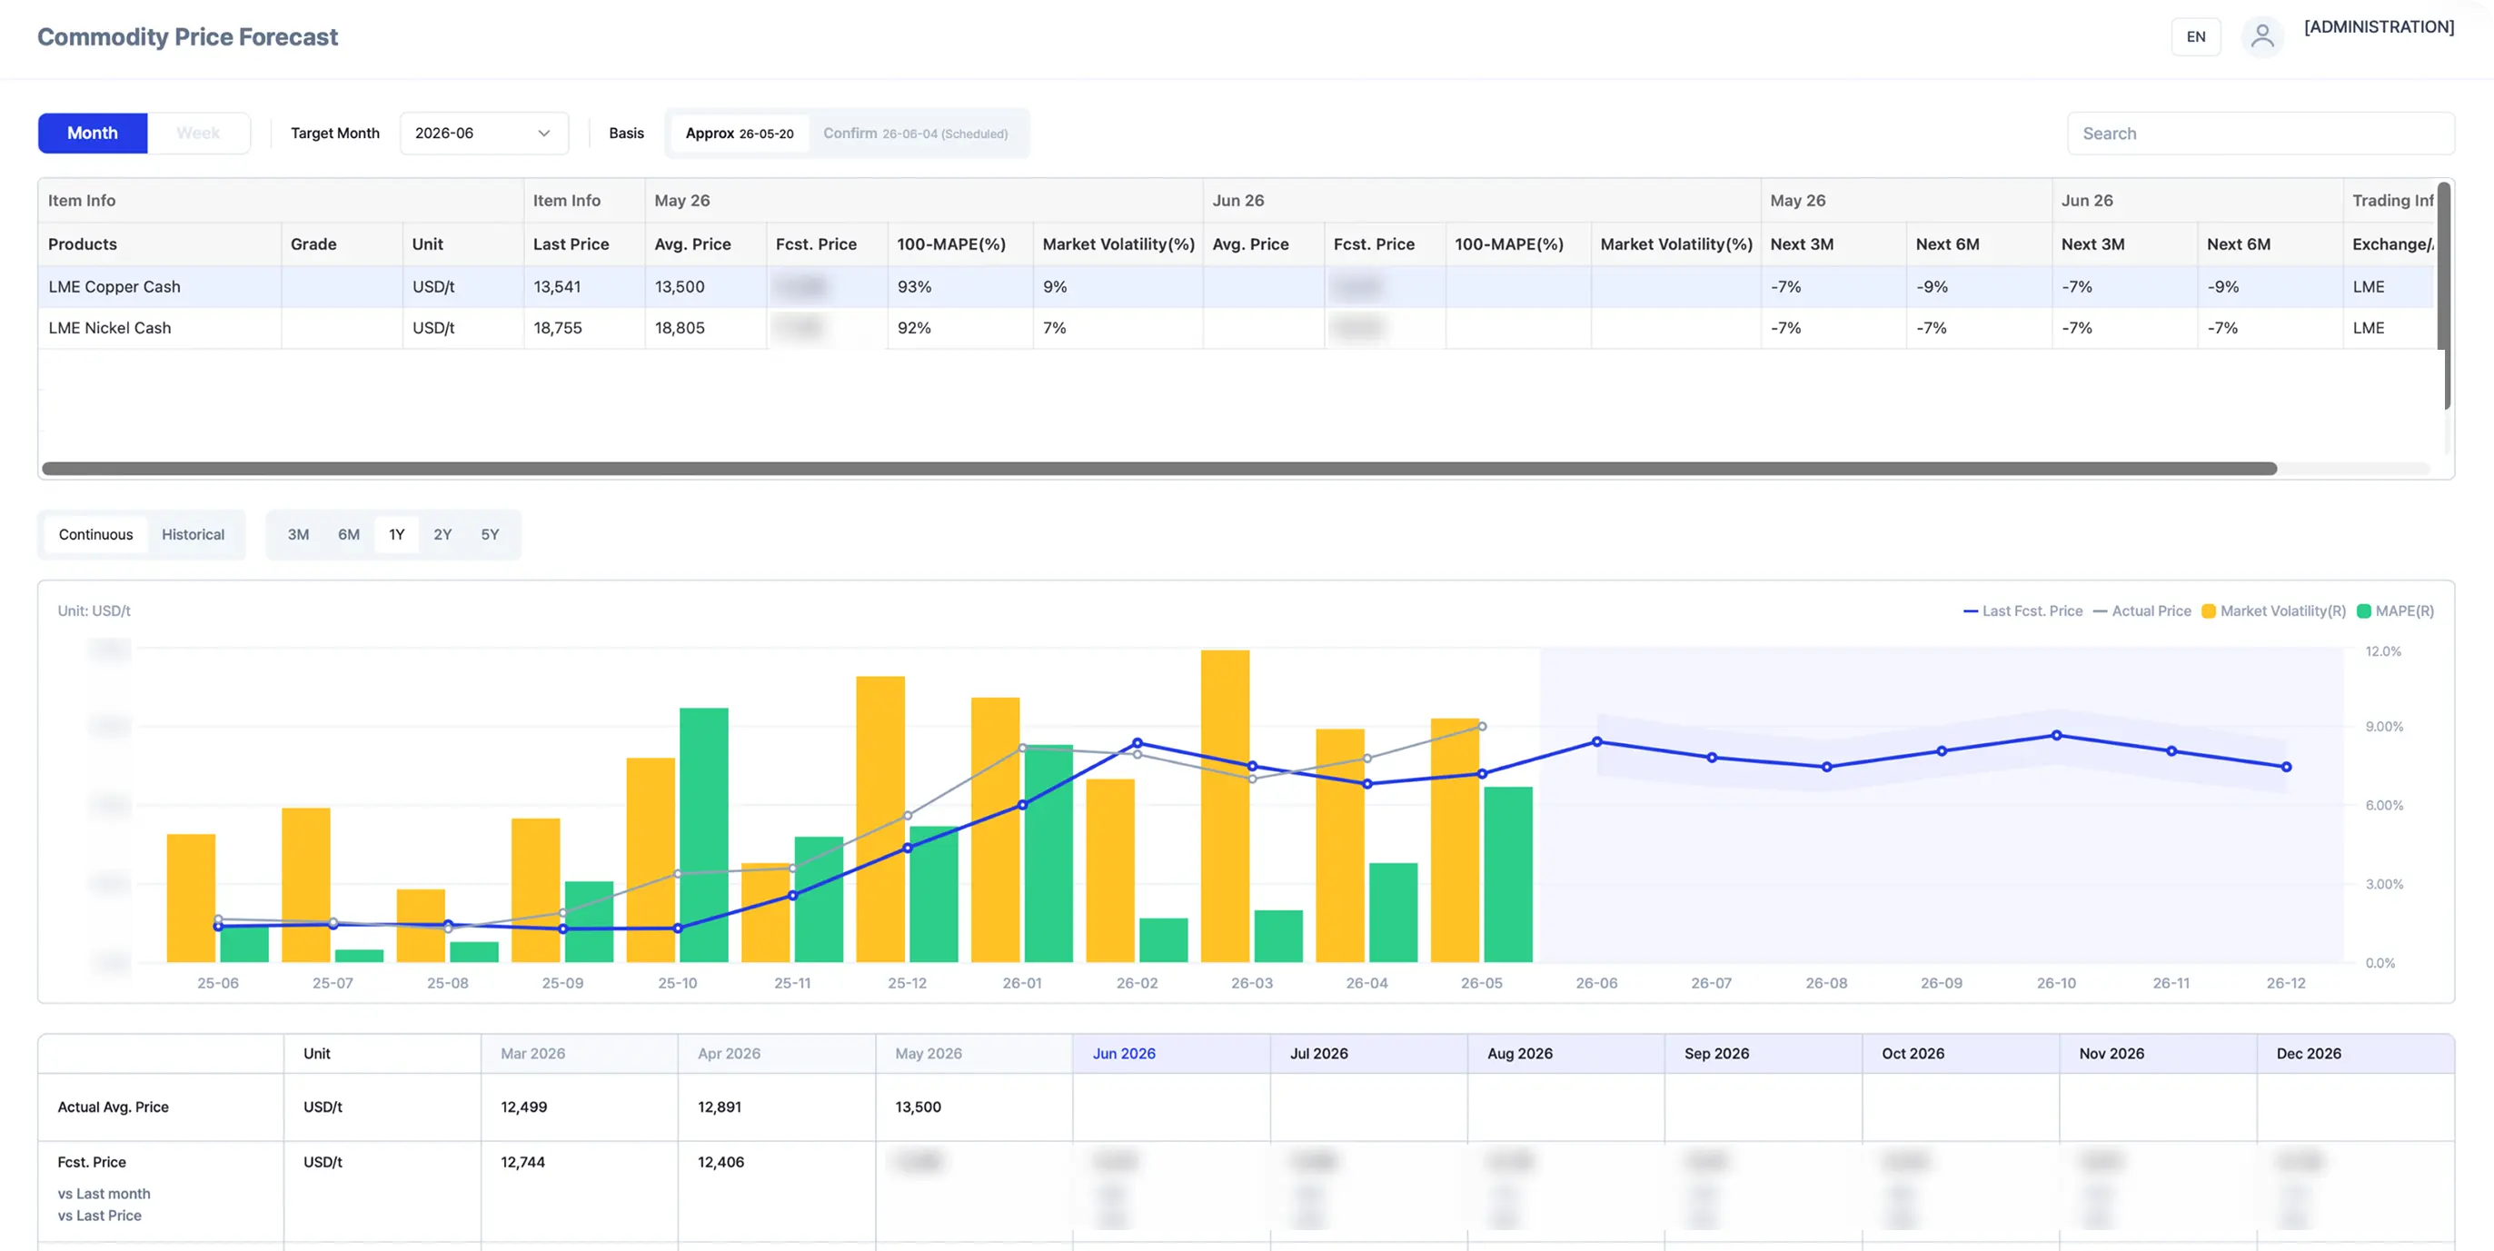Viewport: 2494px width, 1251px height.
Task: Choose the Confirm 26-06-04 scheduled basis
Action: pyautogui.click(x=915, y=133)
